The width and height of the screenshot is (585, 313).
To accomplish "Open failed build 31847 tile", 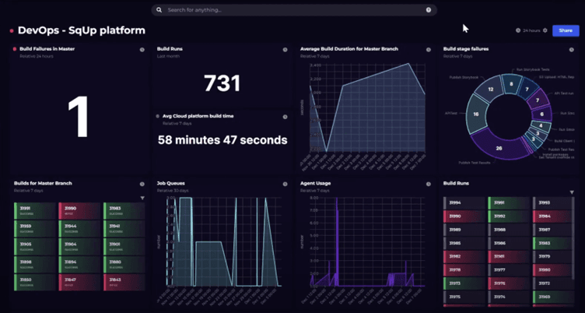I will point(79,283).
